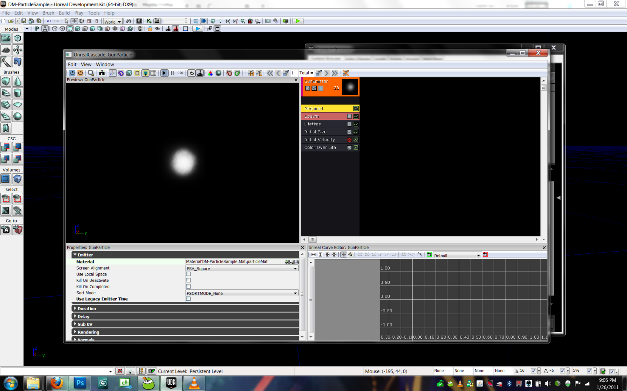Jump to highest LOD double-right arrow
627x391 pixels.
[335, 73]
